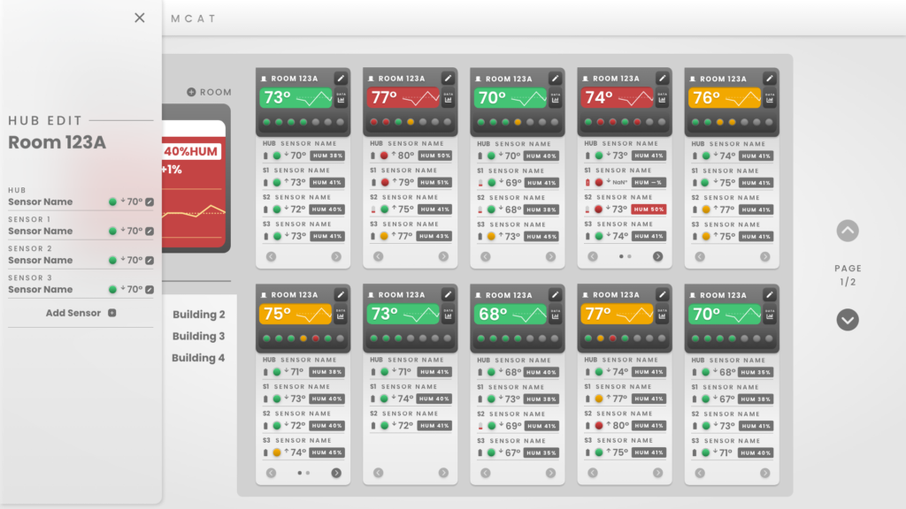Edit the Hub sensor name entry

[x=150, y=202]
